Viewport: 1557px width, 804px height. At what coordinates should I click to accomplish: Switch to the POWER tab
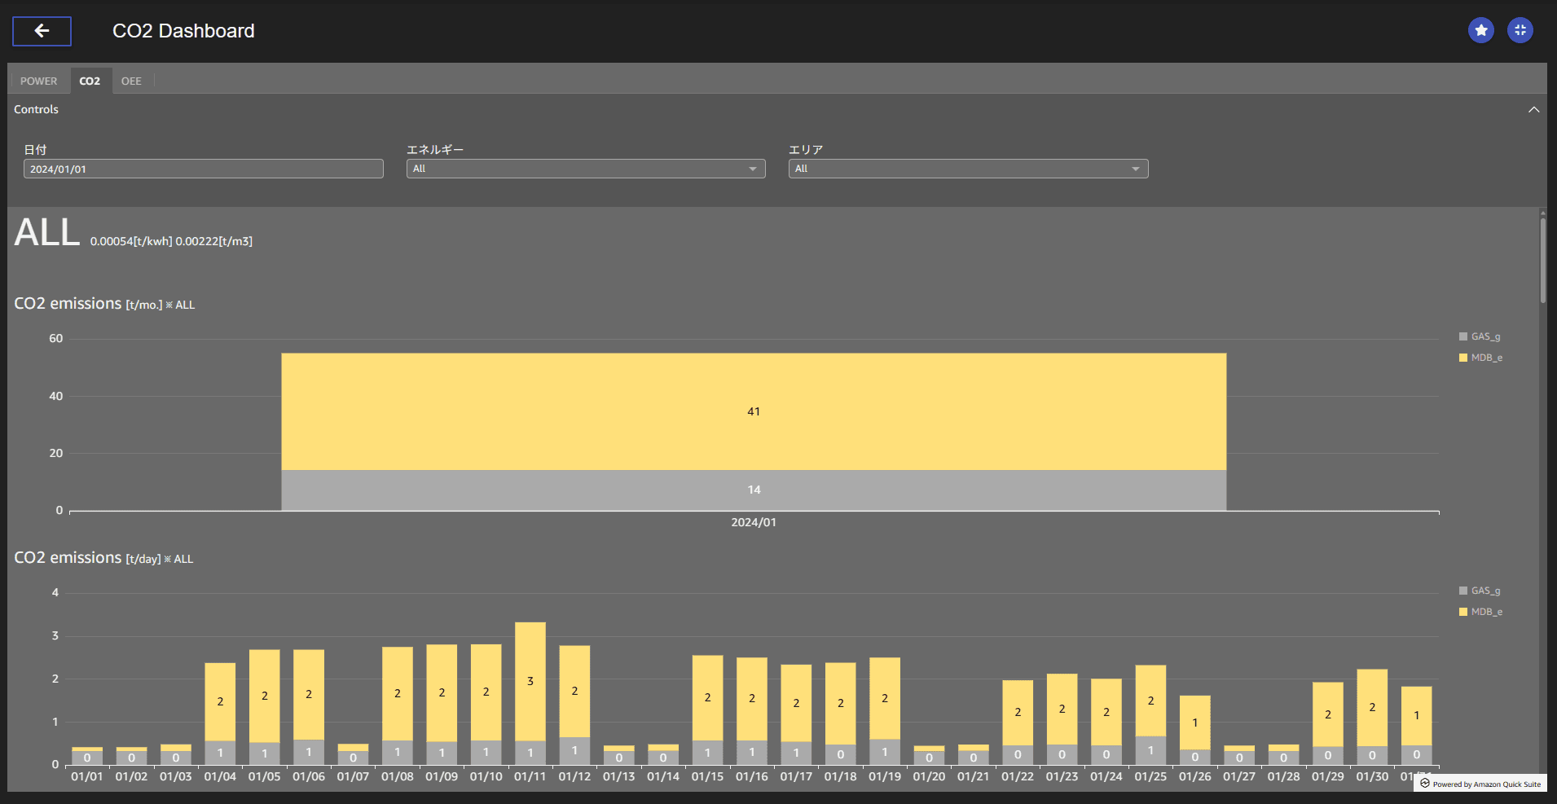pos(38,80)
